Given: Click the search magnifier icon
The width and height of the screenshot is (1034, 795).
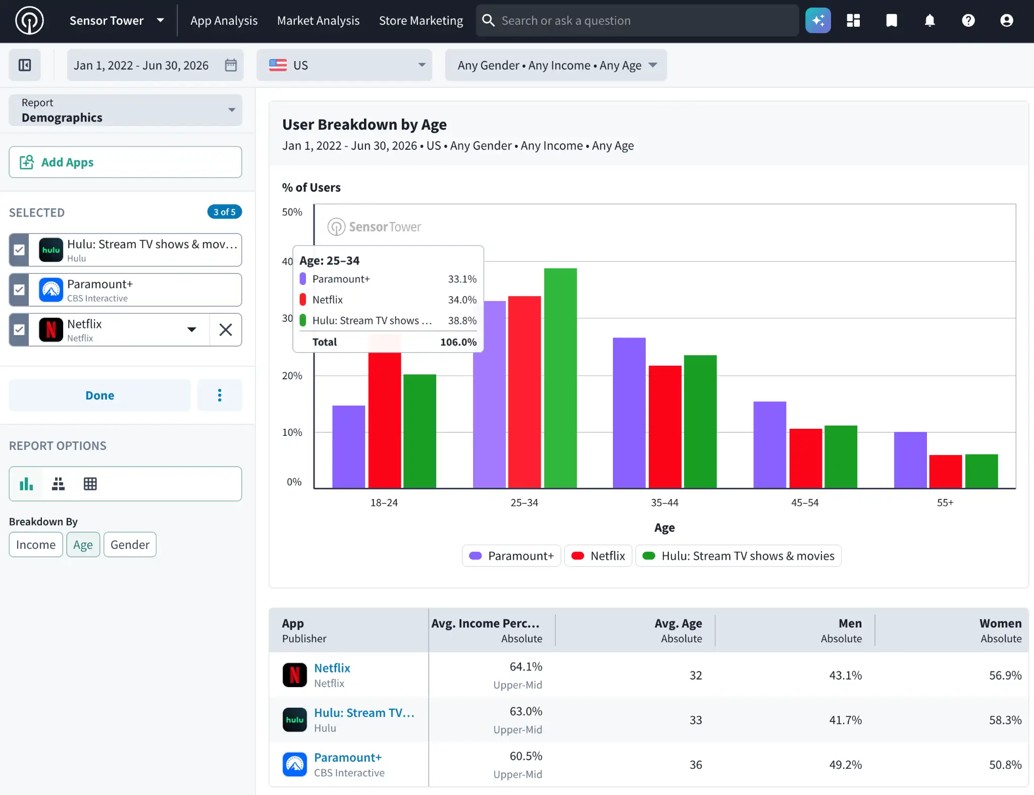Looking at the screenshot, I should tap(488, 21).
